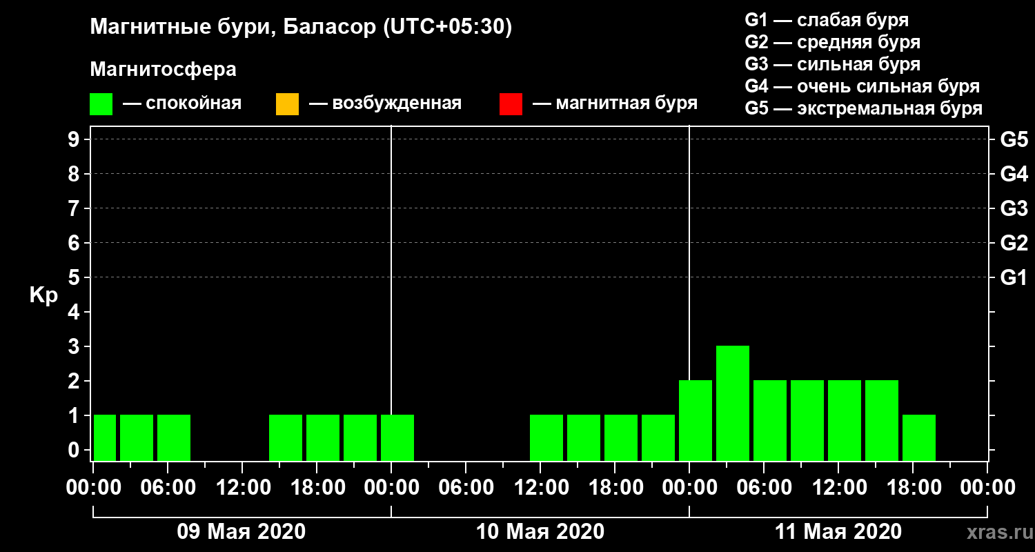Click the right axis G5 label

(x=1014, y=139)
